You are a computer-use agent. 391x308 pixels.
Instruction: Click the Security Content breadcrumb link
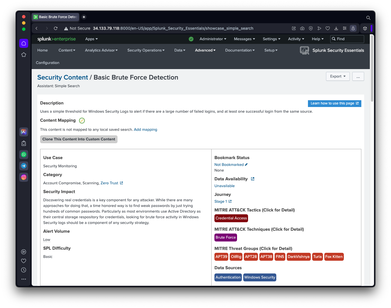click(63, 78)
